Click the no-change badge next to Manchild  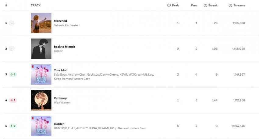(x=12, y=23)
